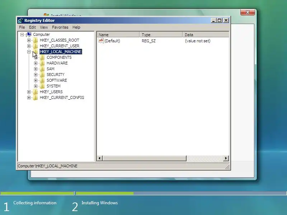The width and height of the screenshot is (287, 215).
Task: Click the HKEY_CLASSES_ROOT folder icon
Action: [35, 40]
